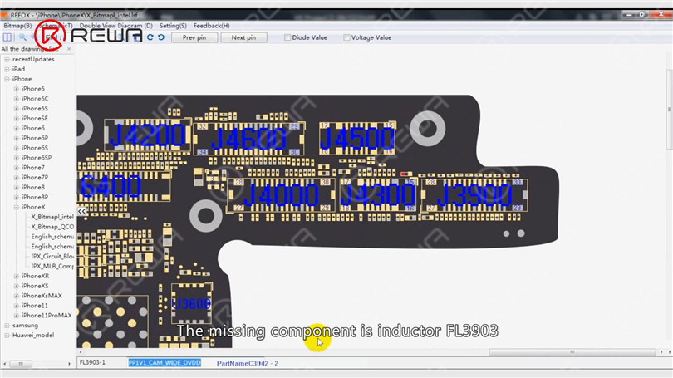Open the Feedback(H) menu
This screenshot has height=378, width=673.
[x=211, y=26]
